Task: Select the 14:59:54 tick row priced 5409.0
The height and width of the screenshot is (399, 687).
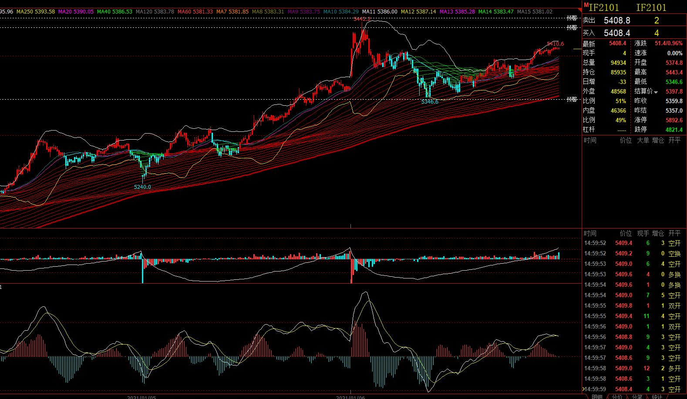Action: 634,295
